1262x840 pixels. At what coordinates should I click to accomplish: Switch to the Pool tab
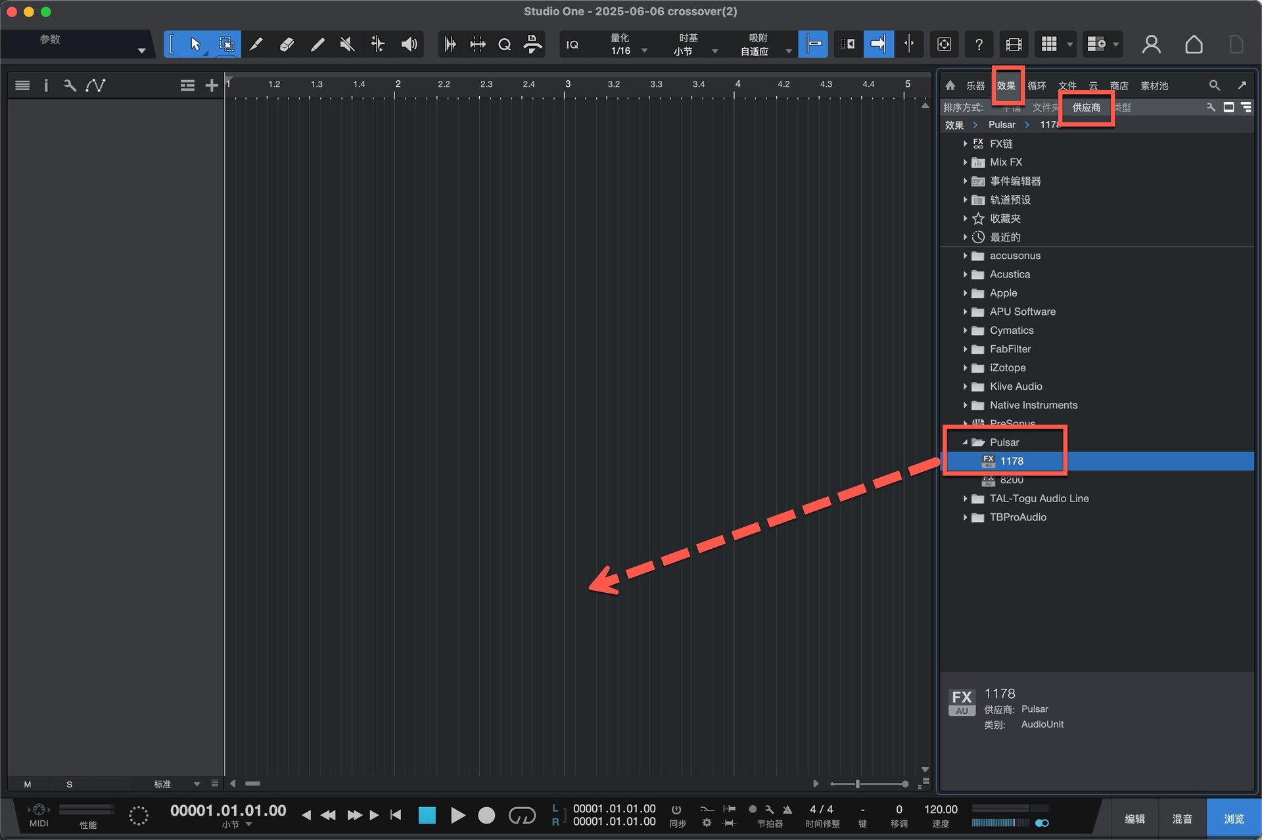click(x=1154, y=86)
